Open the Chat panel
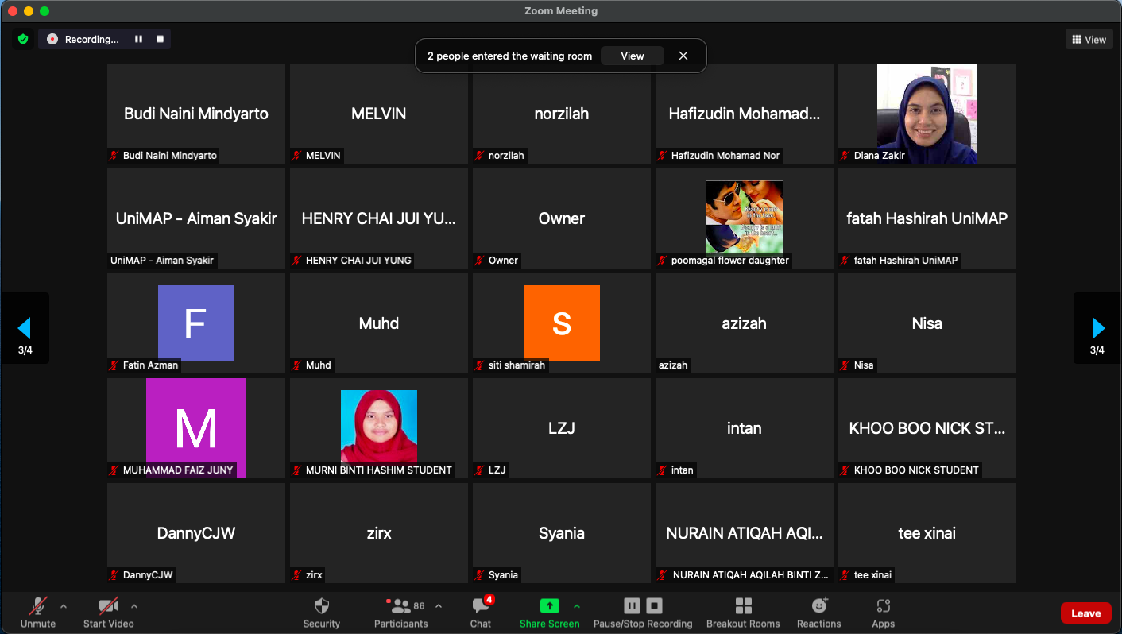1122x634 pixels. tap(480, 607)
